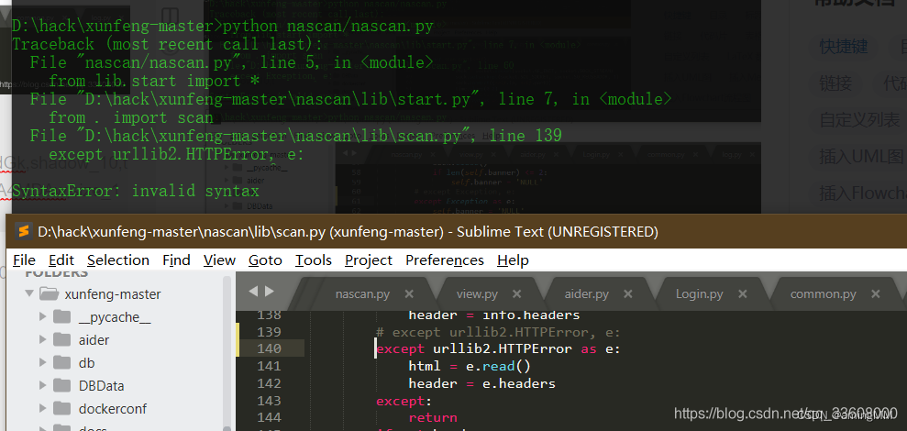Click line number 139 in gutter

[270, 332]
